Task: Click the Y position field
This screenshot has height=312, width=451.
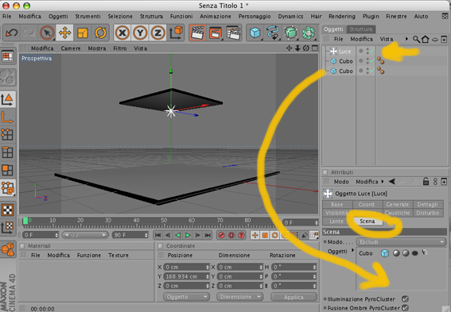Action: pos(186,276)
